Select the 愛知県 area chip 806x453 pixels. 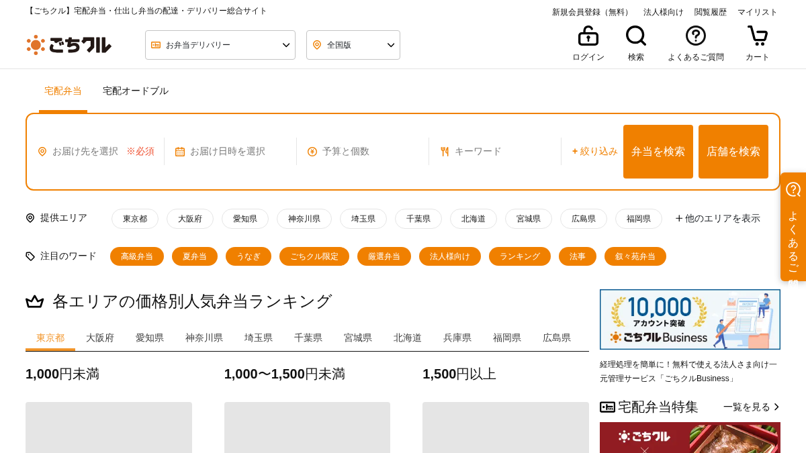245,219
